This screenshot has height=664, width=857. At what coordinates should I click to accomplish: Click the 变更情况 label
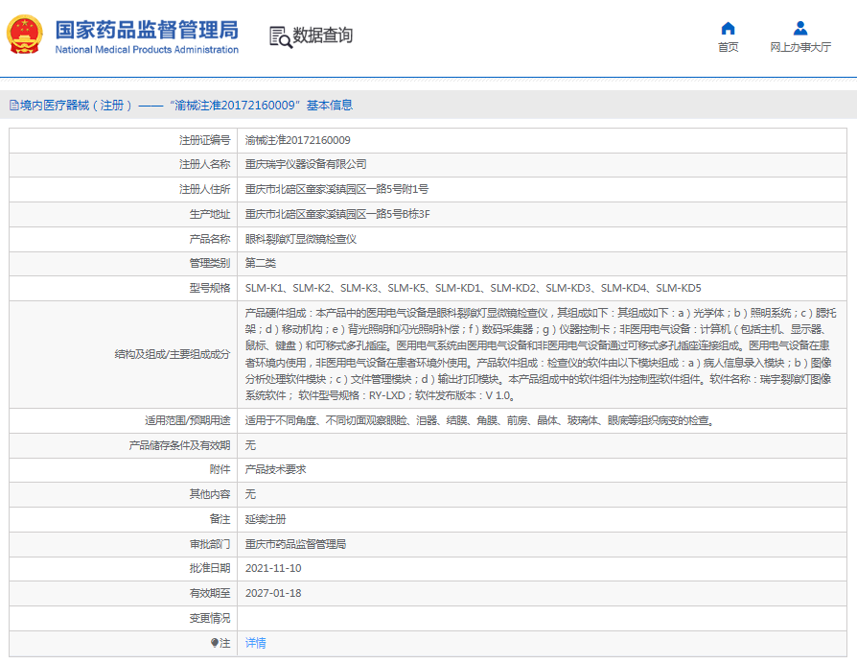click(x=210, y=618)
